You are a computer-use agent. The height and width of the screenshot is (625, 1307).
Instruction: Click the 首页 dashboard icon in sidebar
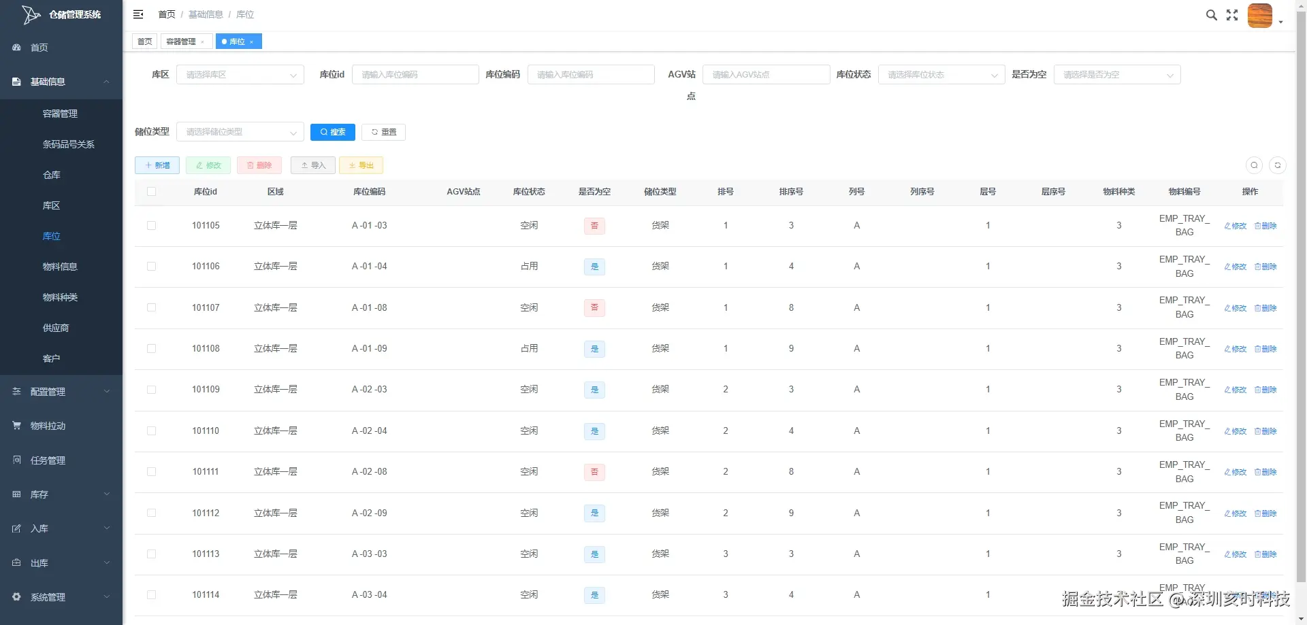click(16, 48)
